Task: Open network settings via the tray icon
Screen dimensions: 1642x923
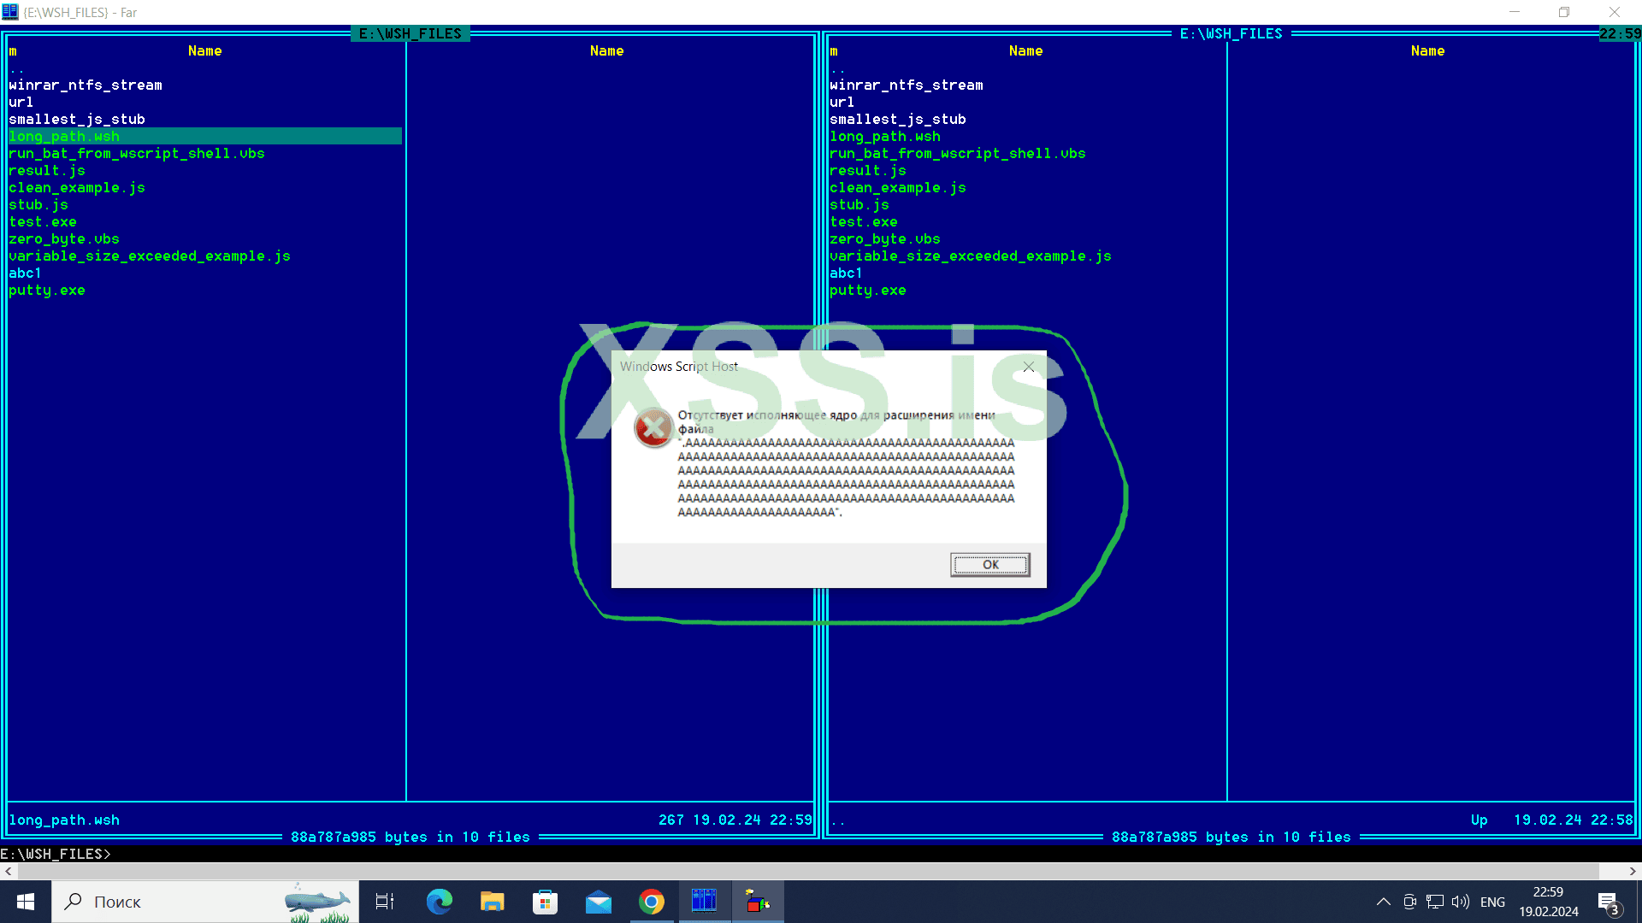Action: pyautogui.click(x=1434, y=901)
